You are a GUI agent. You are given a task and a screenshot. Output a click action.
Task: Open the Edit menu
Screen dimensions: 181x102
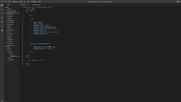click(x=9, y=2)
